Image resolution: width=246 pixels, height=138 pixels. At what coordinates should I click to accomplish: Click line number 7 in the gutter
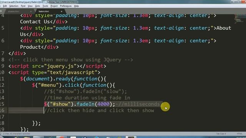[3, 53]
